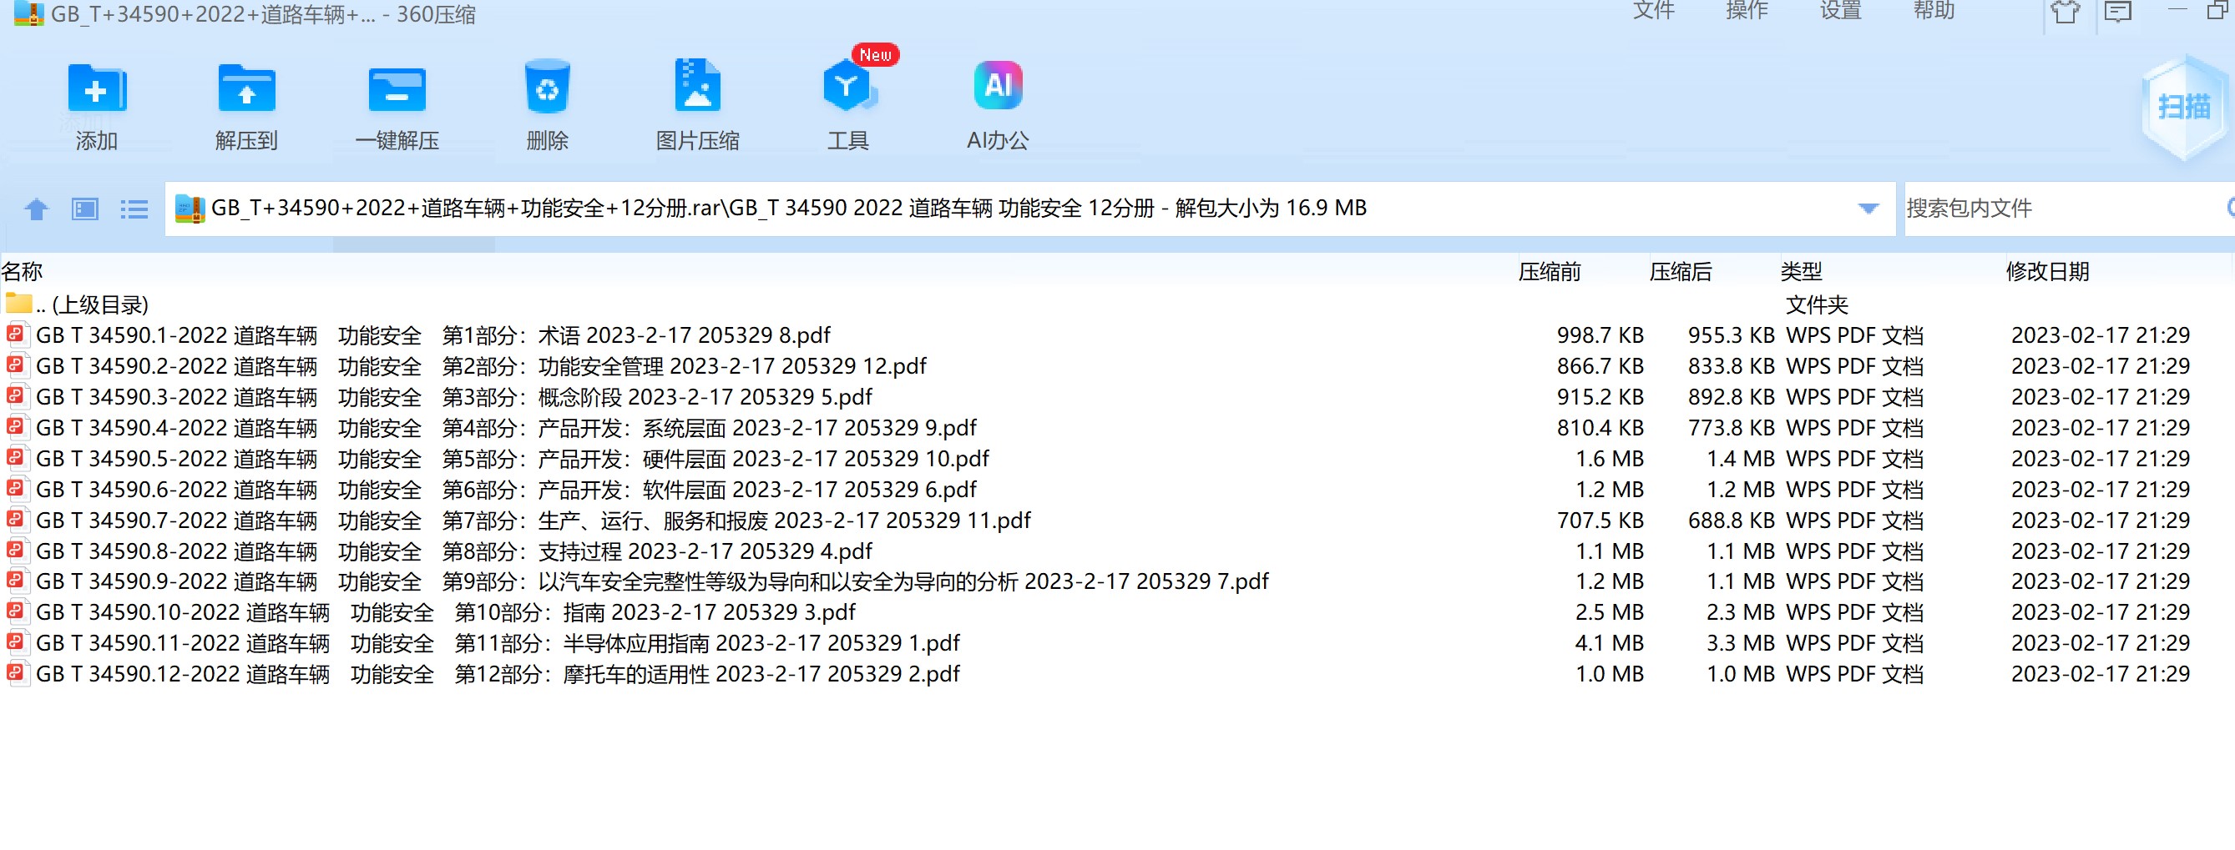The image size is (2235, 850).
Task: Click the 4.1 MB size cell
Action: [1610, 643]
